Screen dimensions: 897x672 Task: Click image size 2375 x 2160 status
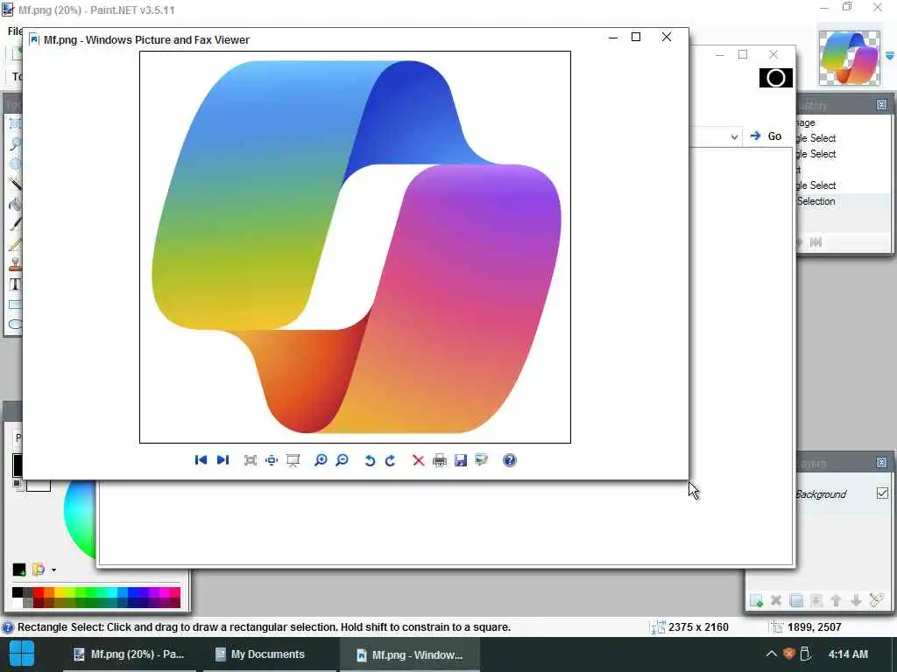[698, 626]
